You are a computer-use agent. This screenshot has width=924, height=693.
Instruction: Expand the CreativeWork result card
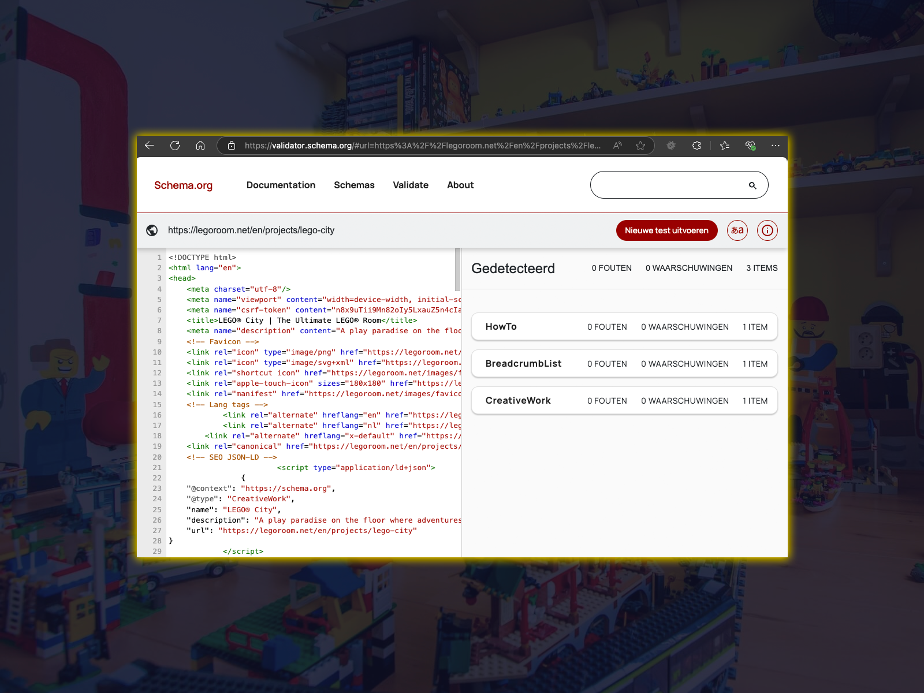624,401
